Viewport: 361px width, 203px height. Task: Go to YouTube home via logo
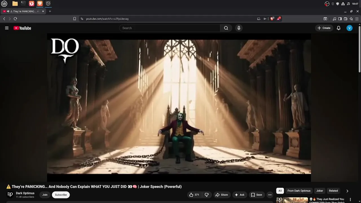[22, 28]
